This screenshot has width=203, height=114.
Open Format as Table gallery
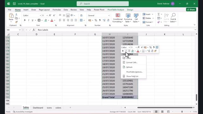tap(128, 18)
